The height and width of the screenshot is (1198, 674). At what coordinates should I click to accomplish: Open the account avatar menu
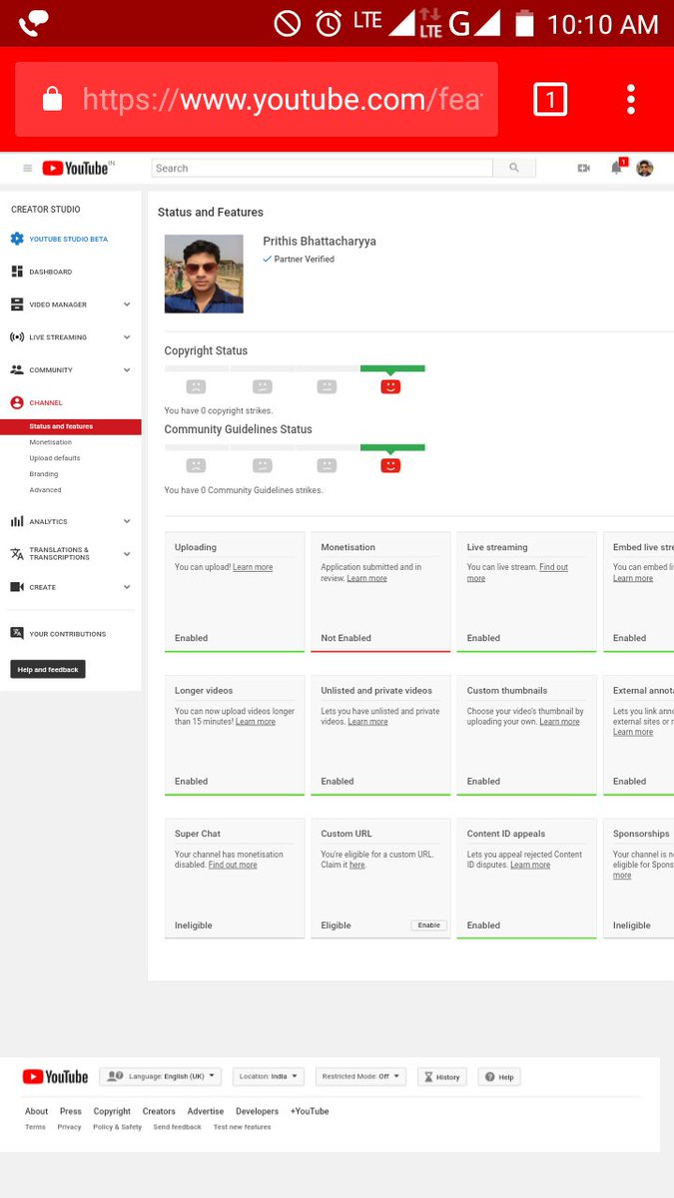pos(645,168)
